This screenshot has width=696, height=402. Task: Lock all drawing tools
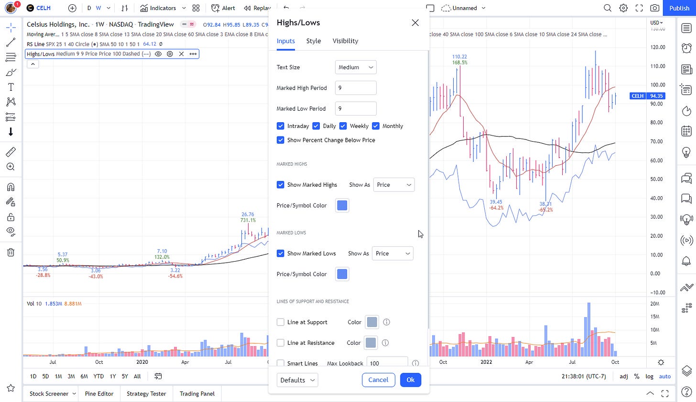pyautogui.click(x=11, y=217)
